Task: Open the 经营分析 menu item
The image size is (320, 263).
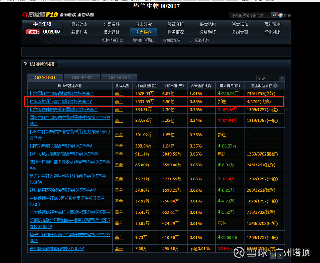Action: pyautogui.click(x=176, y=24)
